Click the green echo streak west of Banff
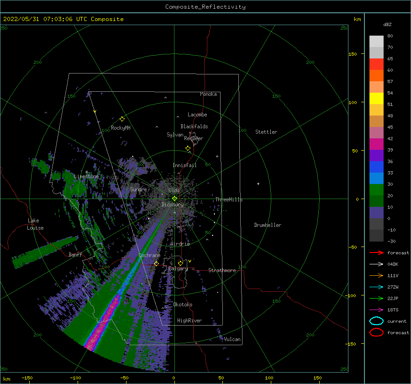 pyautogui.click(x=45, y=252)
